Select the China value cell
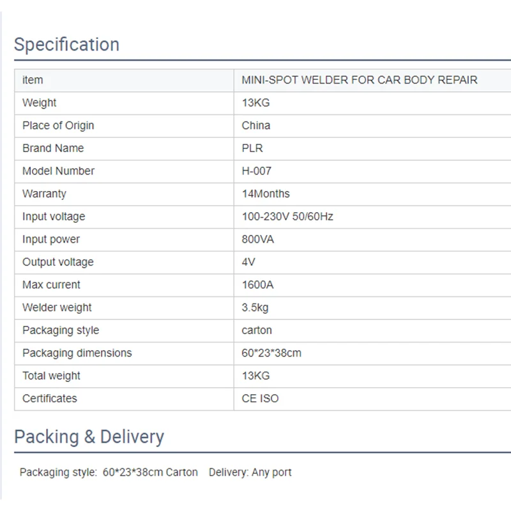The height and width of the screenshot is (511, 511). [x=256, y=125]
